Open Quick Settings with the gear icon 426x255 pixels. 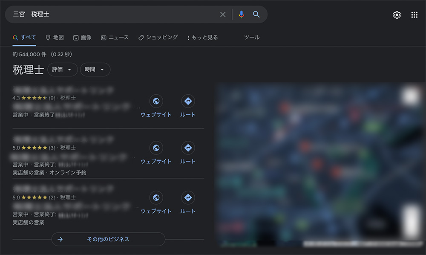pos(397,14)
